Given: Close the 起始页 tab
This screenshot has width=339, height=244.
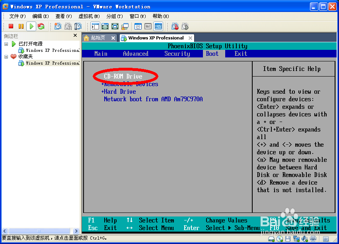Looking at the screenshot, I should tap(113, 38).
